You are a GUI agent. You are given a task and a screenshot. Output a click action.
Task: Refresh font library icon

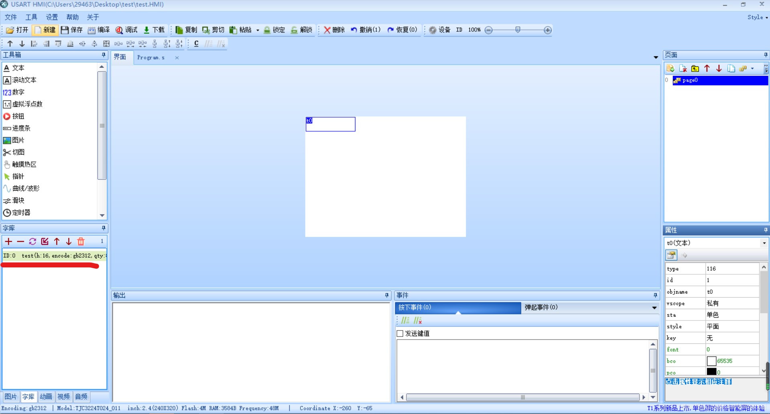coord(33,241)
